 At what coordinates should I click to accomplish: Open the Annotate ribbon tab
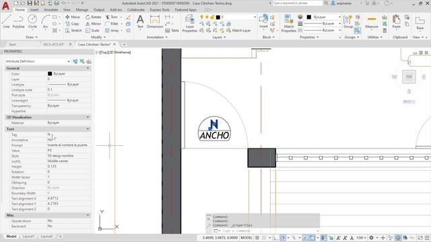click(x=51, y=9)
